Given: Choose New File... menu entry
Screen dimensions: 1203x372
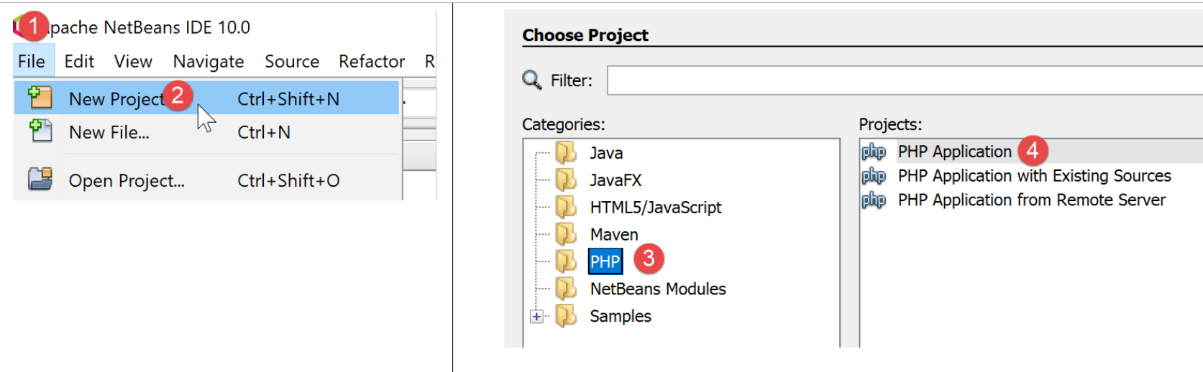Looking at the screenshot, I should coord(109,132).
